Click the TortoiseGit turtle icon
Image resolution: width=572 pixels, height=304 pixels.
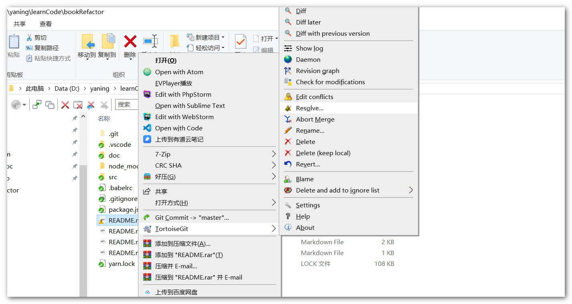coord(147,229)
